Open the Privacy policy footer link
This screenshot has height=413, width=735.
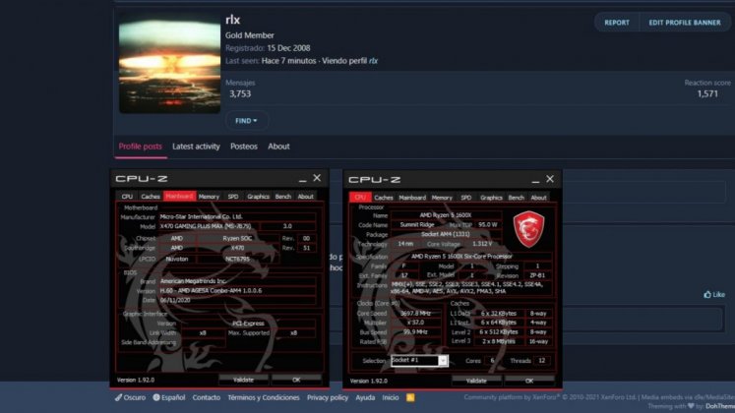(x=328, y=397)
